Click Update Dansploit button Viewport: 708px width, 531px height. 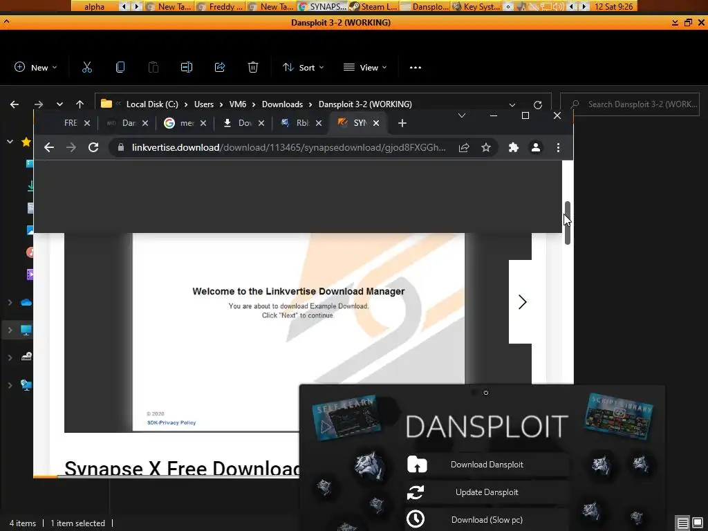pos(487,492)
